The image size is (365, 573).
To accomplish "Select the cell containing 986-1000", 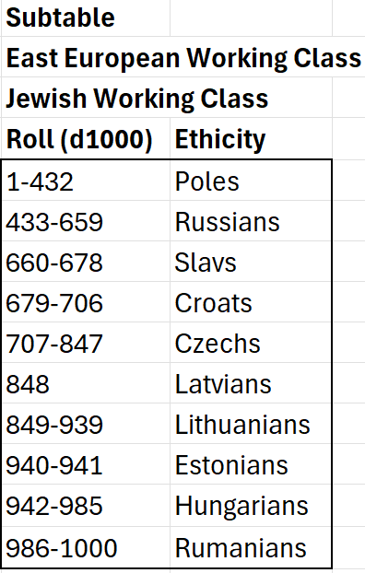I will point(86,547).
